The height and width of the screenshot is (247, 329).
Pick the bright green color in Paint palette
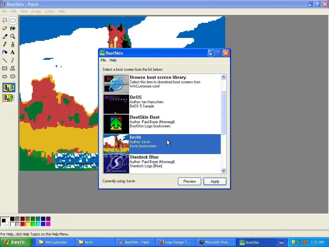pos(33,224)
